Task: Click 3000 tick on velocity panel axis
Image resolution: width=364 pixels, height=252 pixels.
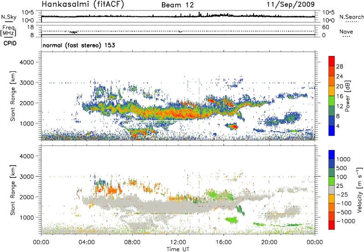Action: click(x=26, y=176)
